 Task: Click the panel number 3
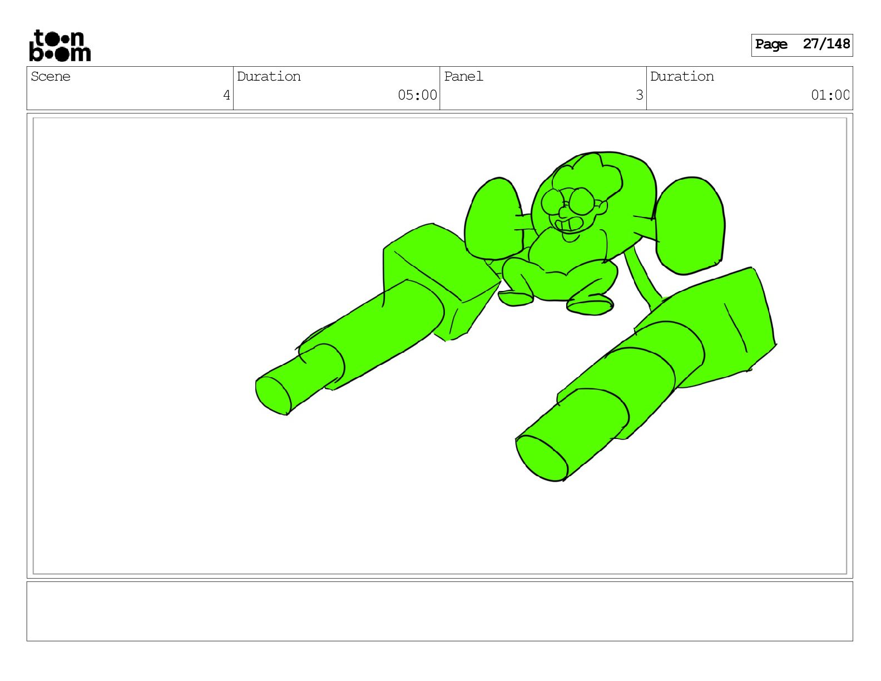(x=640, y=95)
